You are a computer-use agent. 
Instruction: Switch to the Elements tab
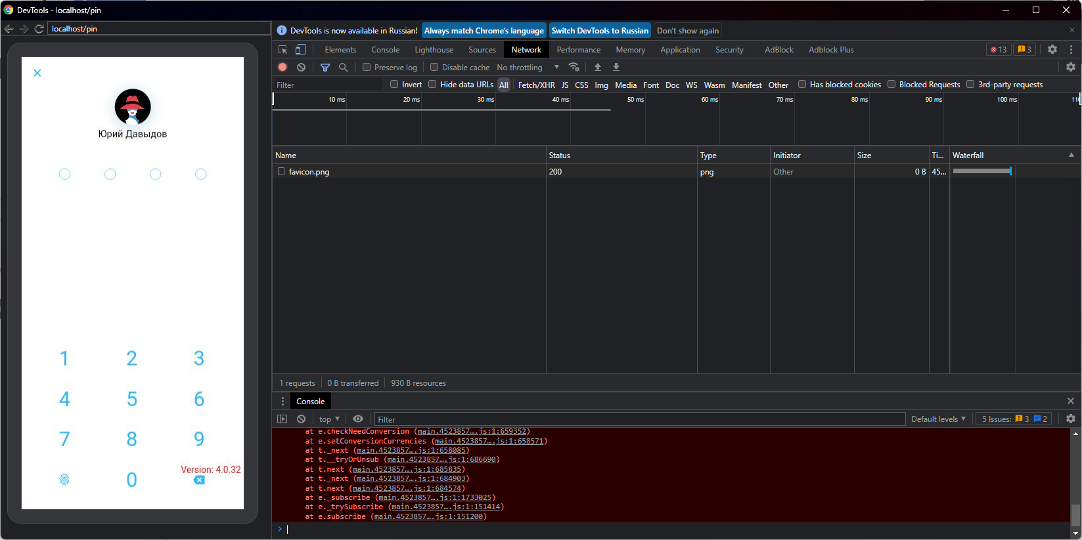(340, 50)
